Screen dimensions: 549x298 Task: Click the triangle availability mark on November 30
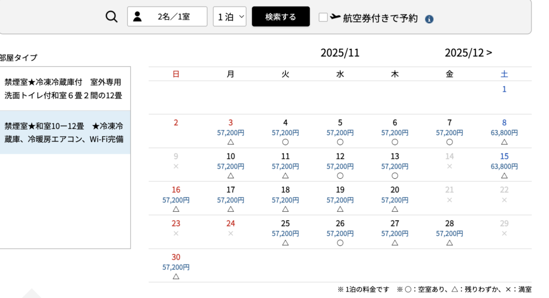click(x=176, y=276)
